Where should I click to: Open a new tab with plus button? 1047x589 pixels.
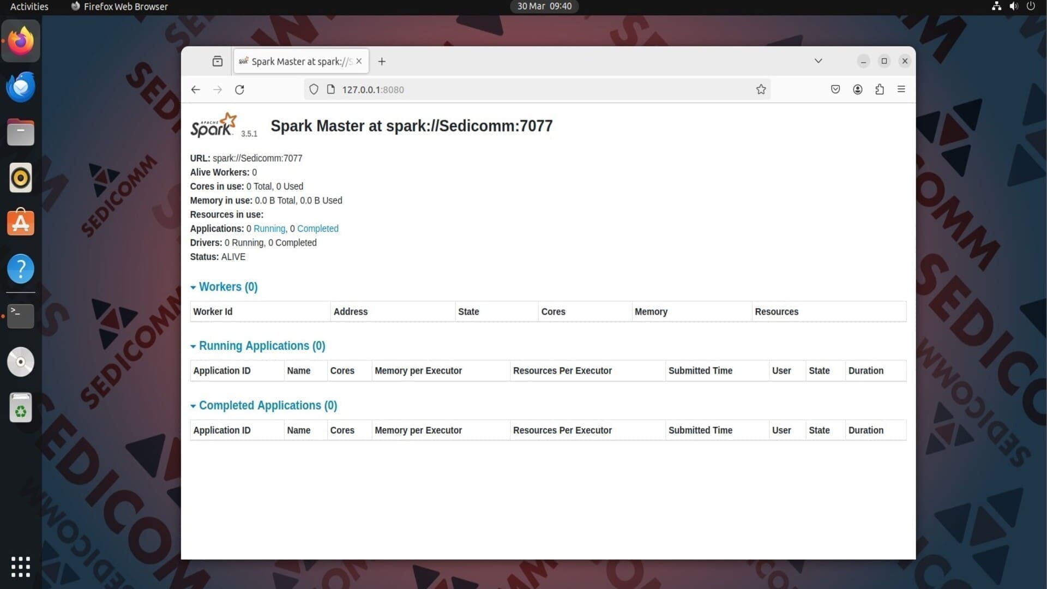click(x=382, y=61)
